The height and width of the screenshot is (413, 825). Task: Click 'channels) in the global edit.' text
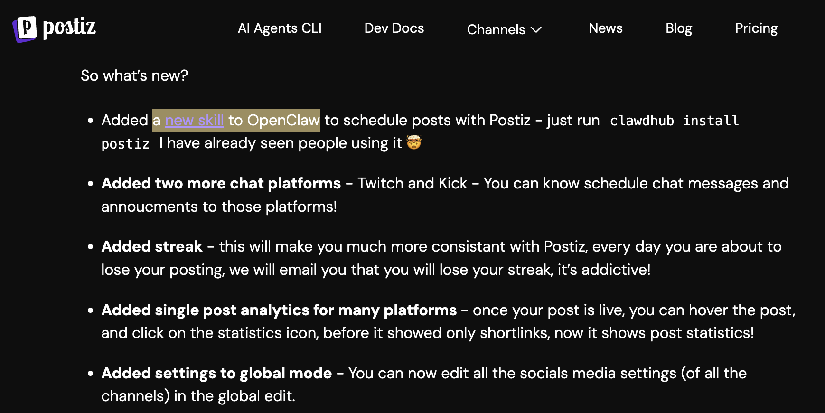(x=198, y=396)
